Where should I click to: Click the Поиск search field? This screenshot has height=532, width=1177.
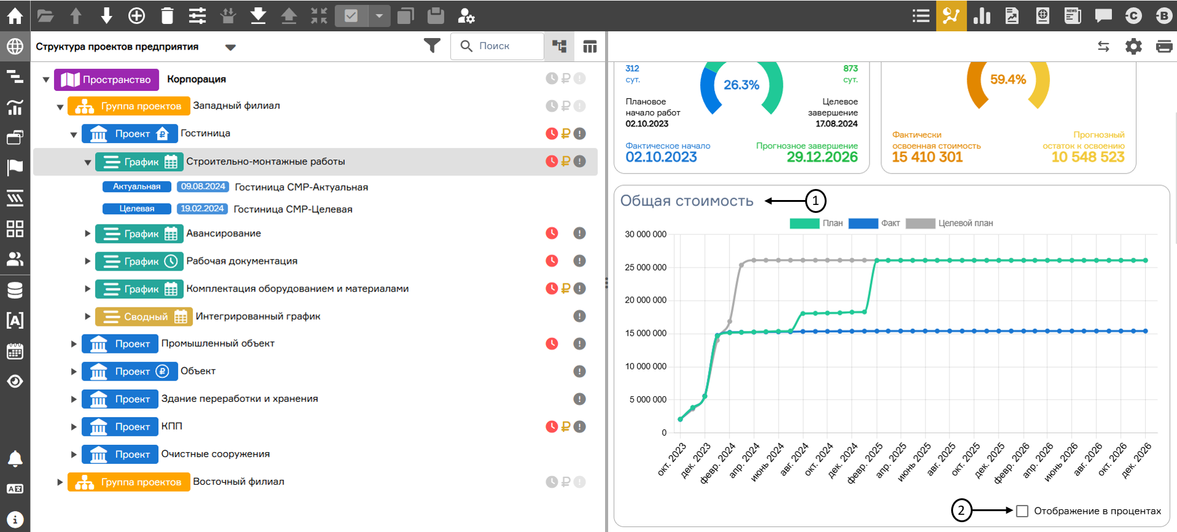(497, 46)
